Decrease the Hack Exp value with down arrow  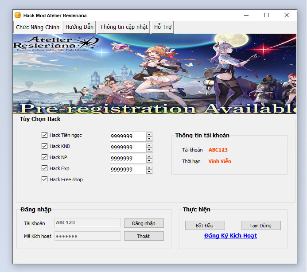tap(149, 172)
